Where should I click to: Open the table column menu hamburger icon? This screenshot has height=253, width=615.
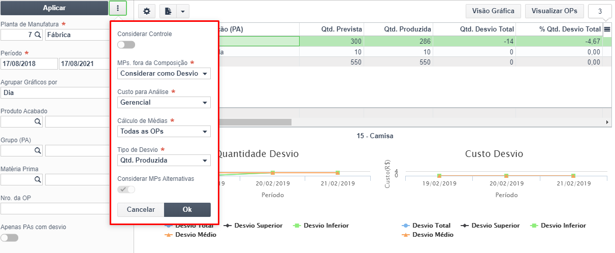607,29
